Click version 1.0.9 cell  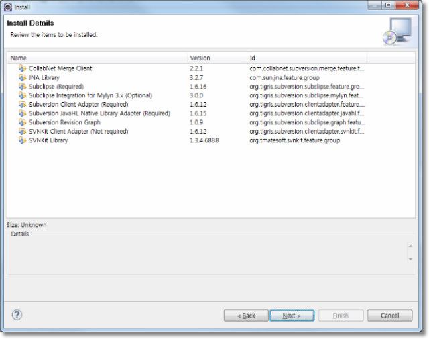coord(196,122)
